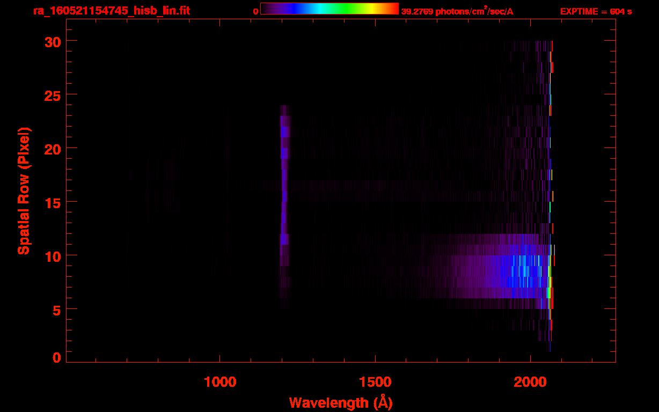Click the y-axis tick label 5
Screen dimensions: 659x412
coord(57,310)
